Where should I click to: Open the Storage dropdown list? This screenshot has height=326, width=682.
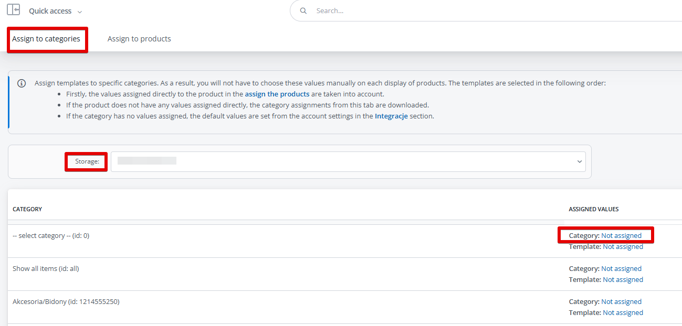[348, 161]
